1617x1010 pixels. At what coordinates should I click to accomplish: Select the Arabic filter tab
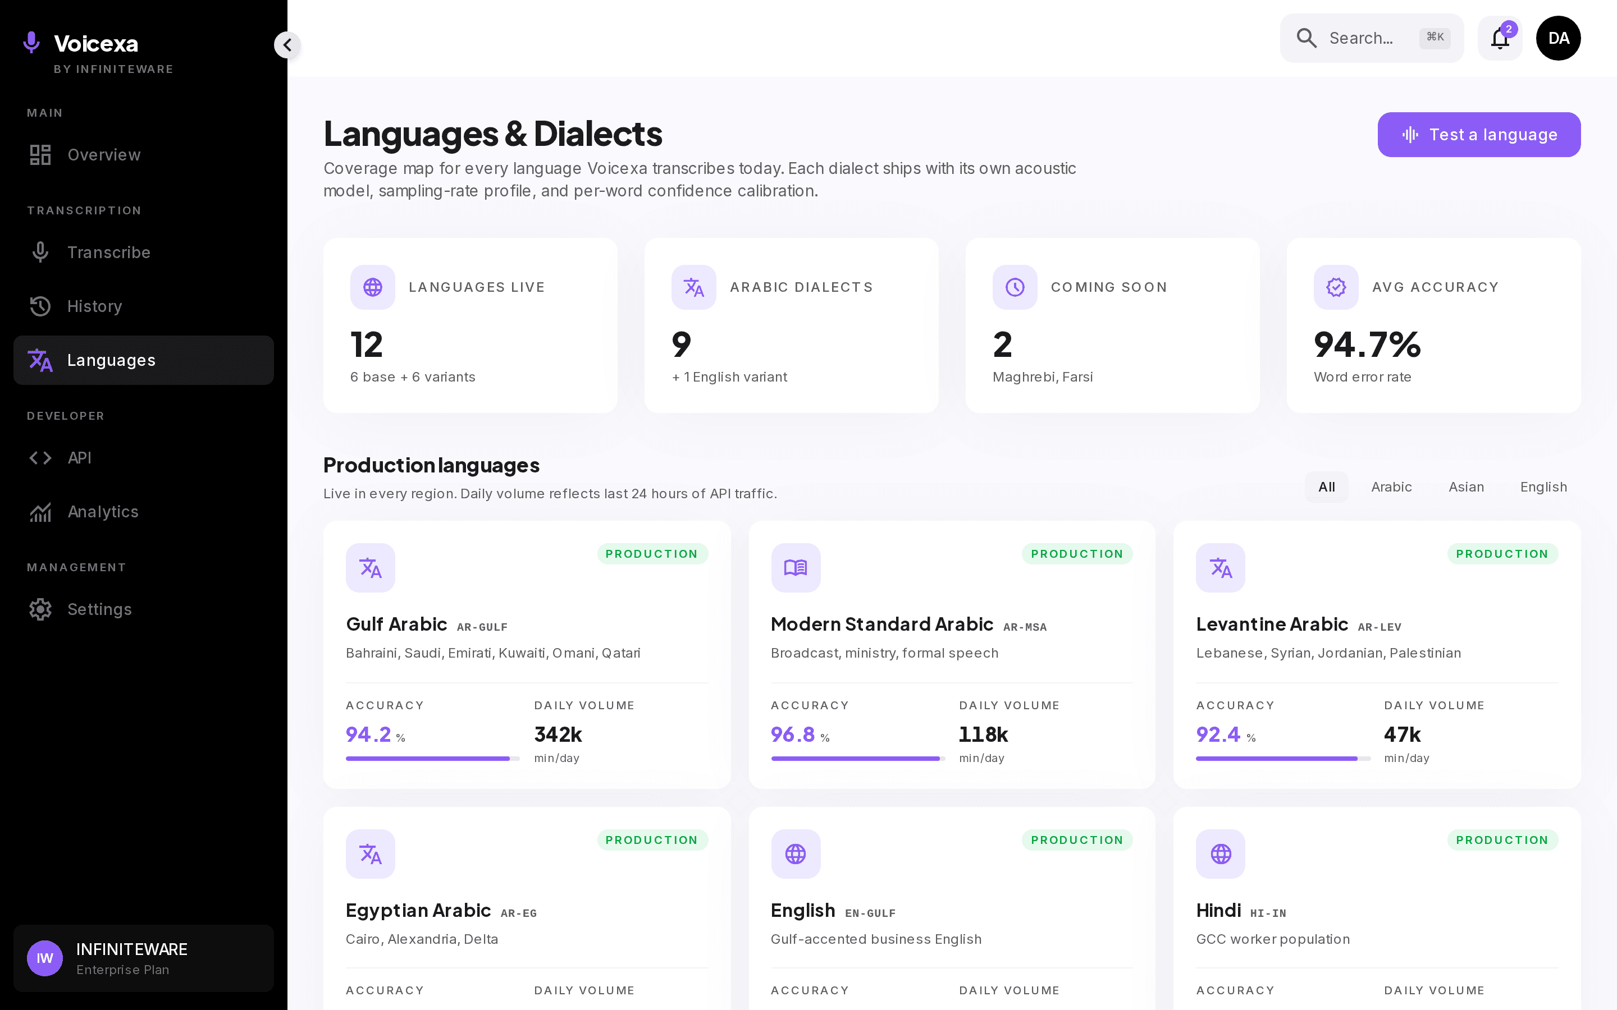pyautogui.click(x=1391, y=487)
